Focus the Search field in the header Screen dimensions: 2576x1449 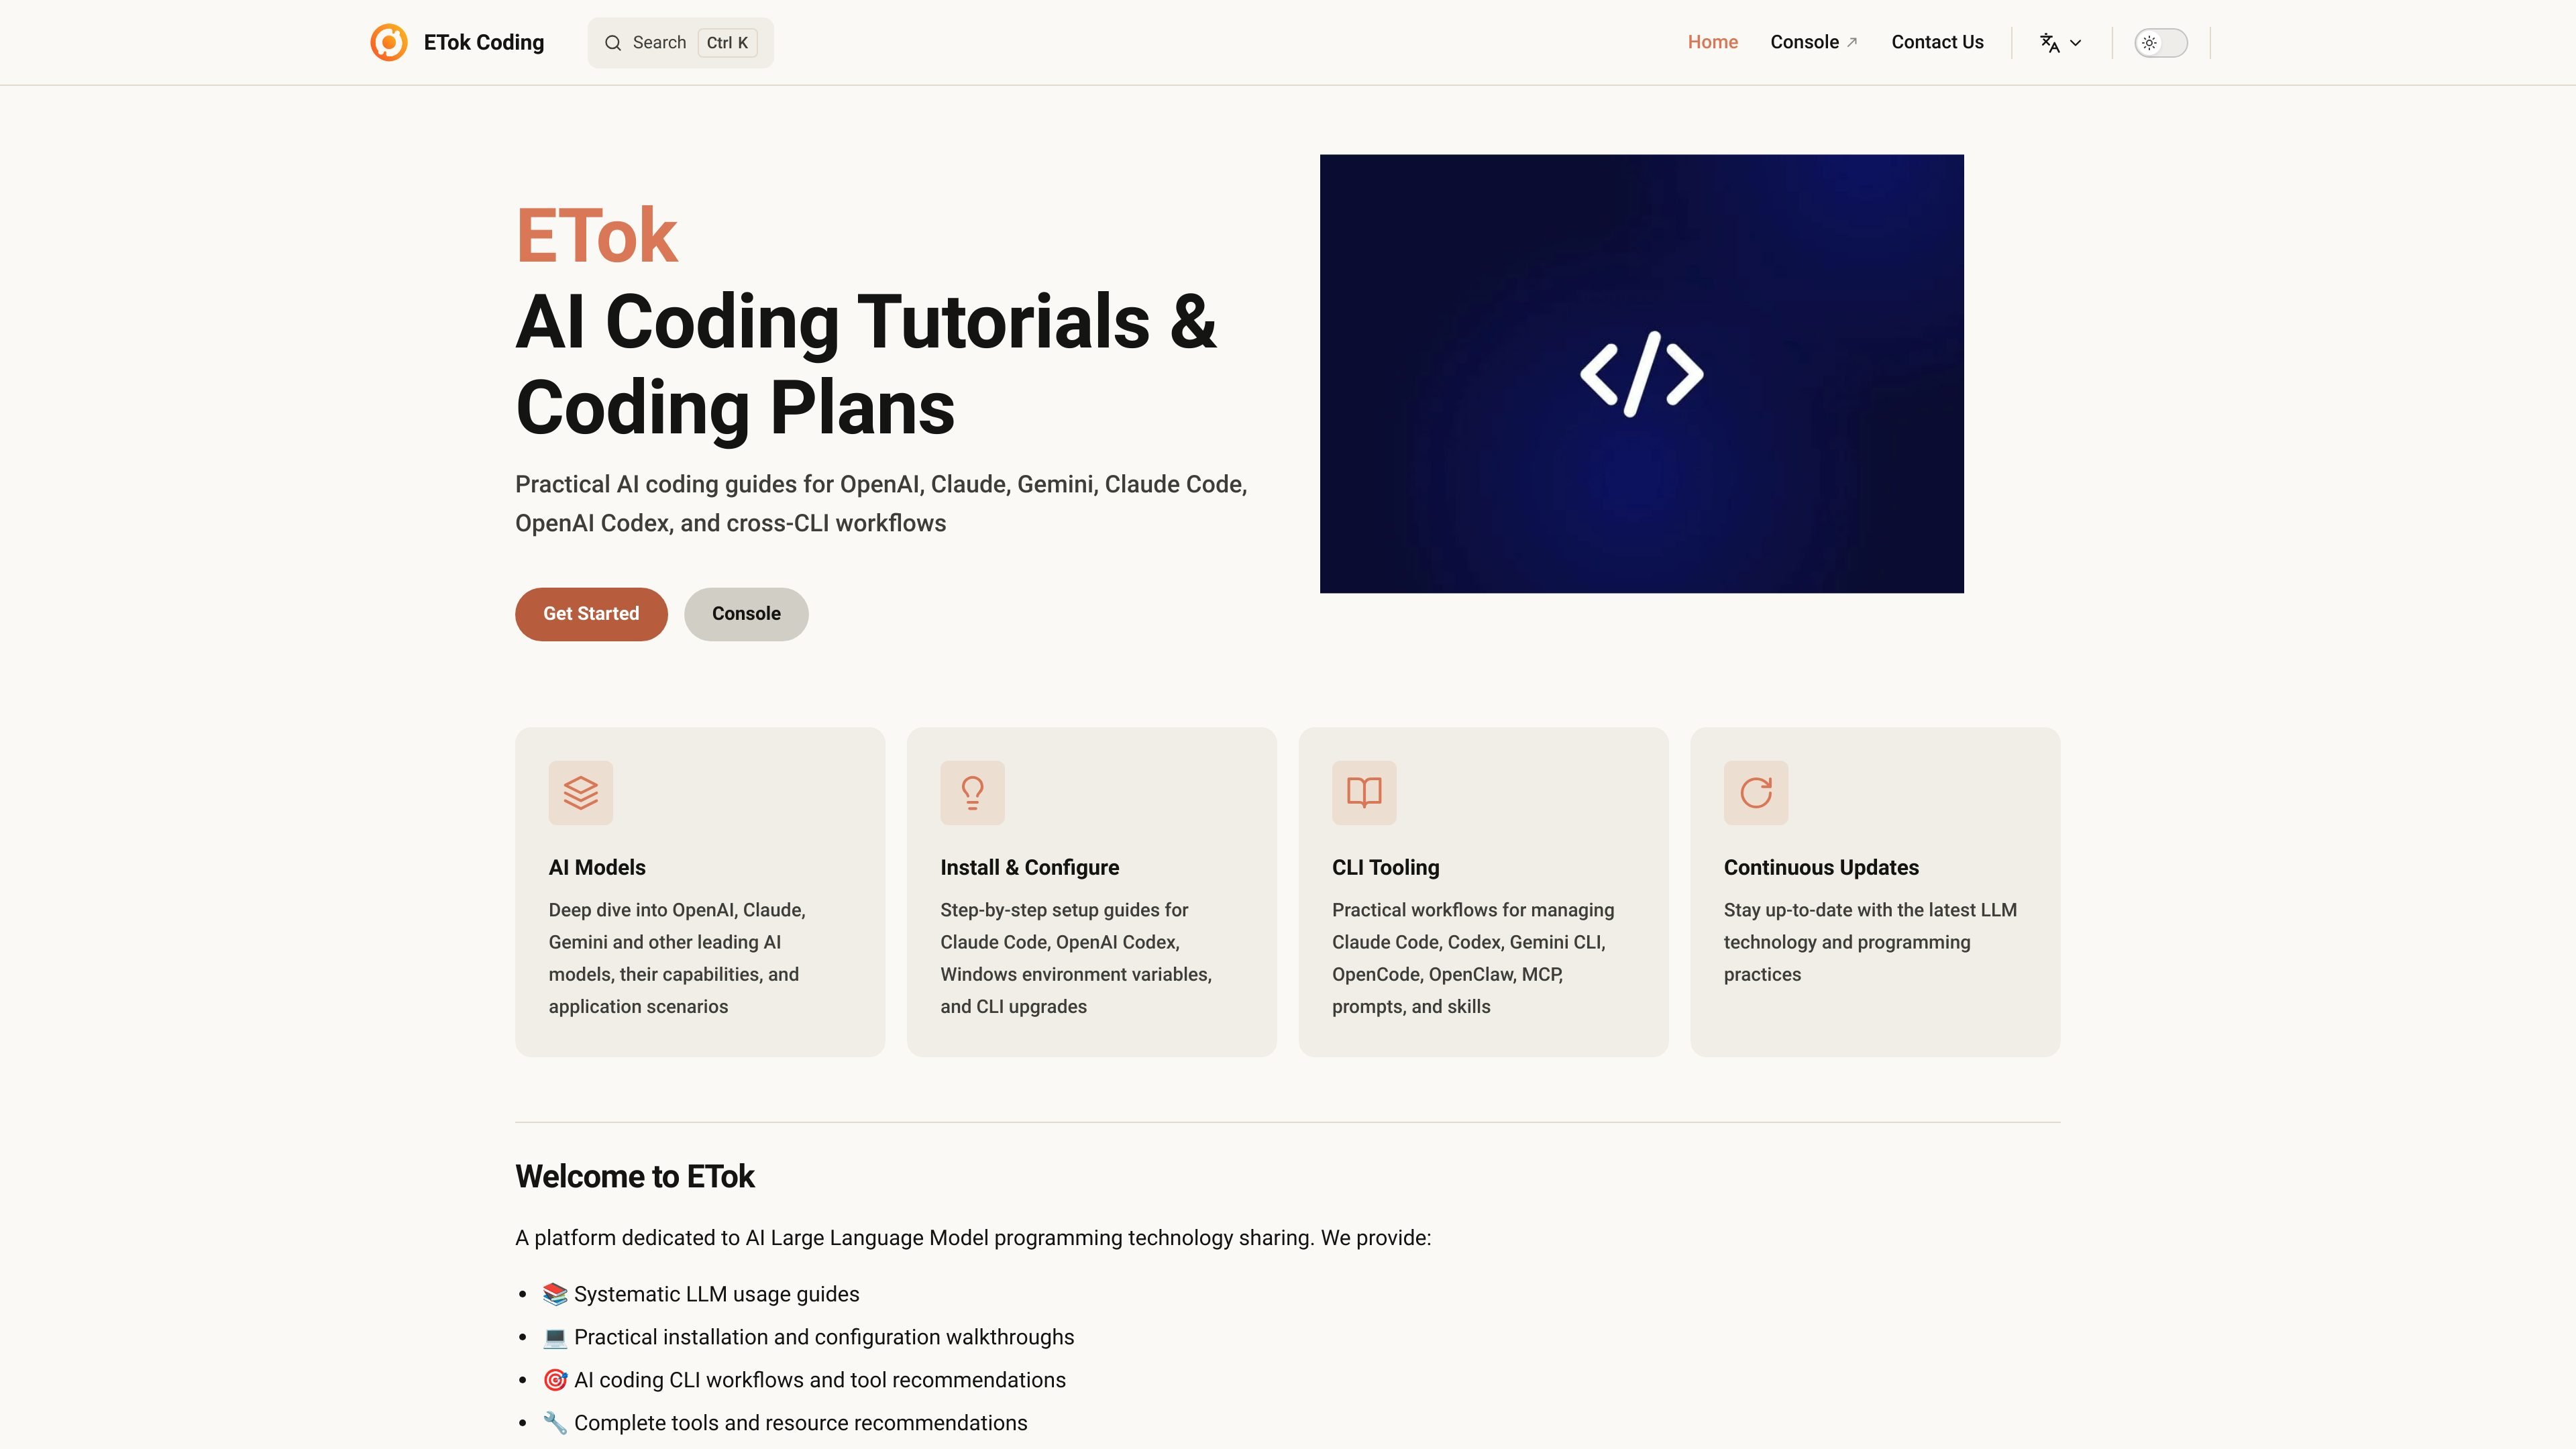[x=681, y=43]
